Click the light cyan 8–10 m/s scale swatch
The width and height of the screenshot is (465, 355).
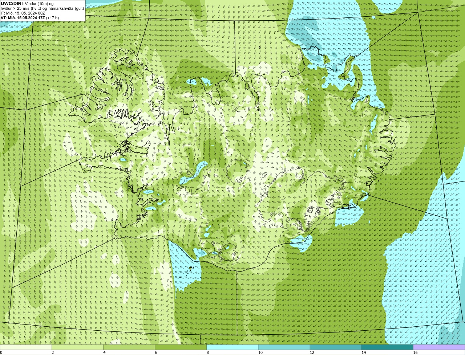pyautogui.click(x=232, y=347)
